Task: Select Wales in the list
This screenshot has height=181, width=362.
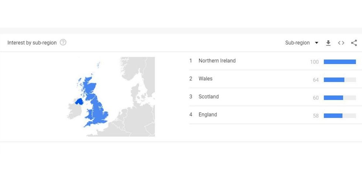Action: click(205, 79)
